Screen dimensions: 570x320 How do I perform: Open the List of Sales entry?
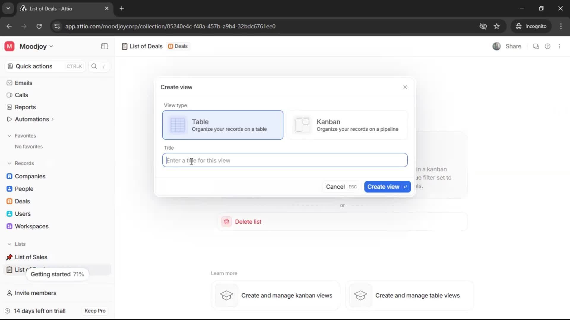(x=31, y=257)
